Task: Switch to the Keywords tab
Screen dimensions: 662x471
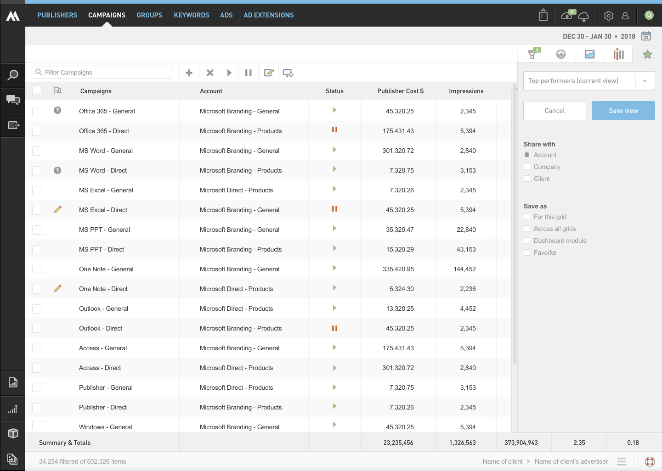Action: point(191,15)
